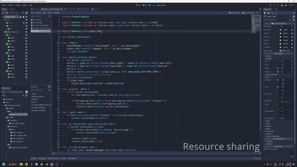This screenshot has height=167, width=297.
Task: Open the Debug menu in top bar
Action: (x=18, y=5)
